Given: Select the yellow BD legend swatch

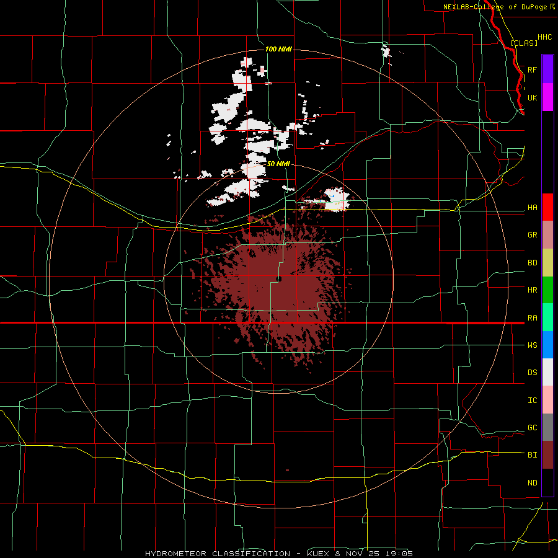Looking at the screenshot, I should 547,263.
